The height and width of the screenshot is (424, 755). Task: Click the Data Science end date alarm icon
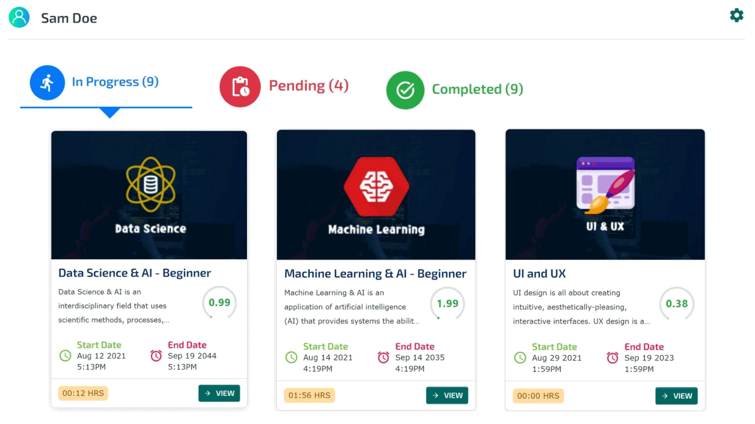156,356
